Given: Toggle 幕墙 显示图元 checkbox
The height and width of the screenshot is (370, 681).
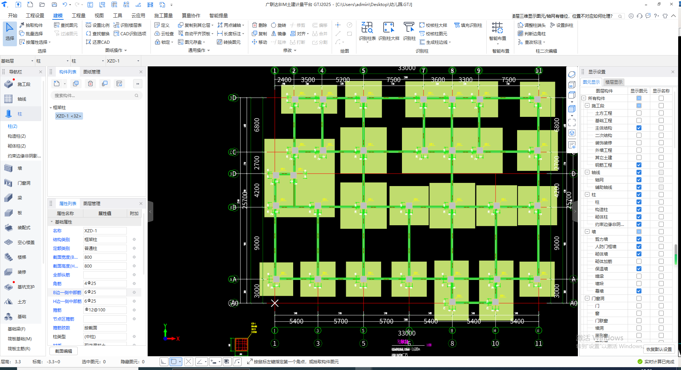Looking at the screenshot, I should coord(639,291).
